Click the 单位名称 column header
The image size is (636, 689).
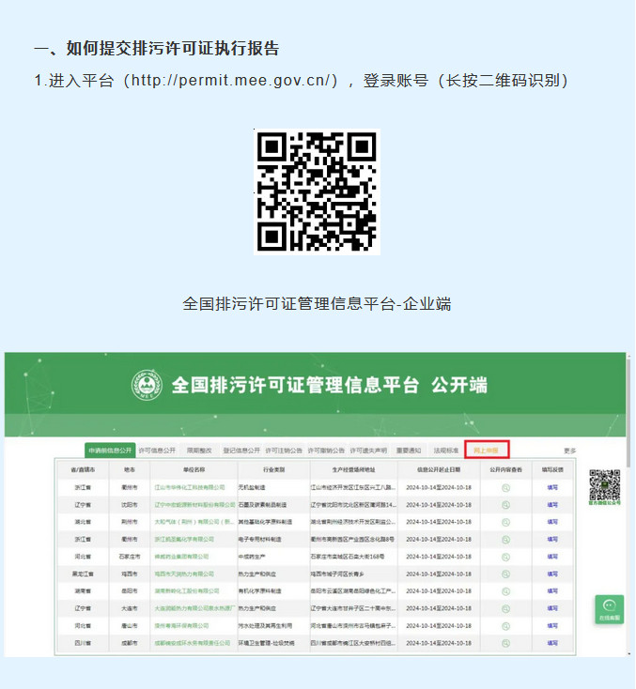click(x=194, y=469)
